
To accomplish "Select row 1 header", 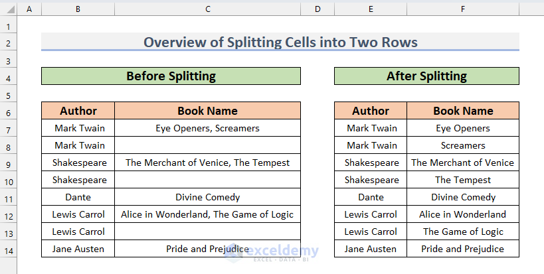I will 9,27.
